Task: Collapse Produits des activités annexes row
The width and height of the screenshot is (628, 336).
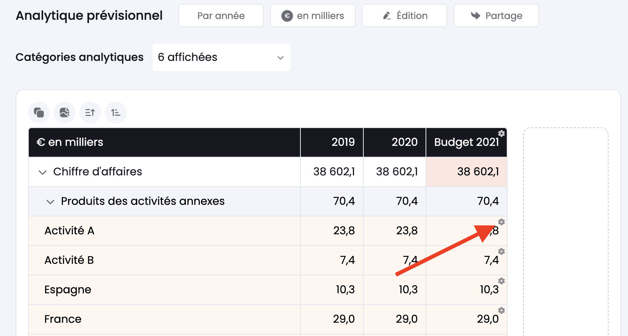Action: (50, 202)
